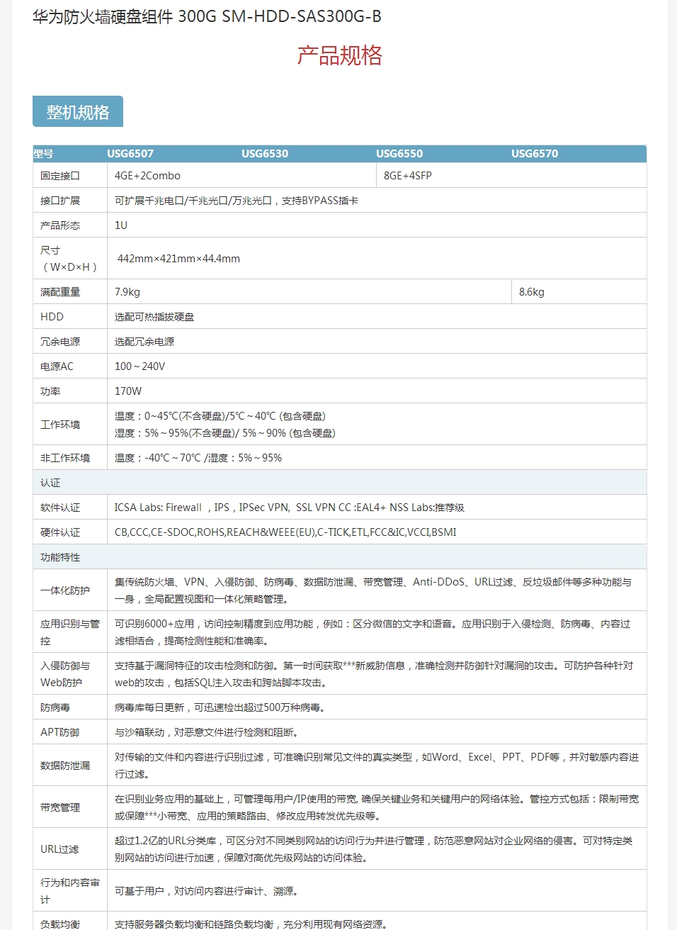Click the 冗余电源 row label
The width and height of the screenshot is (677, 930).
point(60,342)
